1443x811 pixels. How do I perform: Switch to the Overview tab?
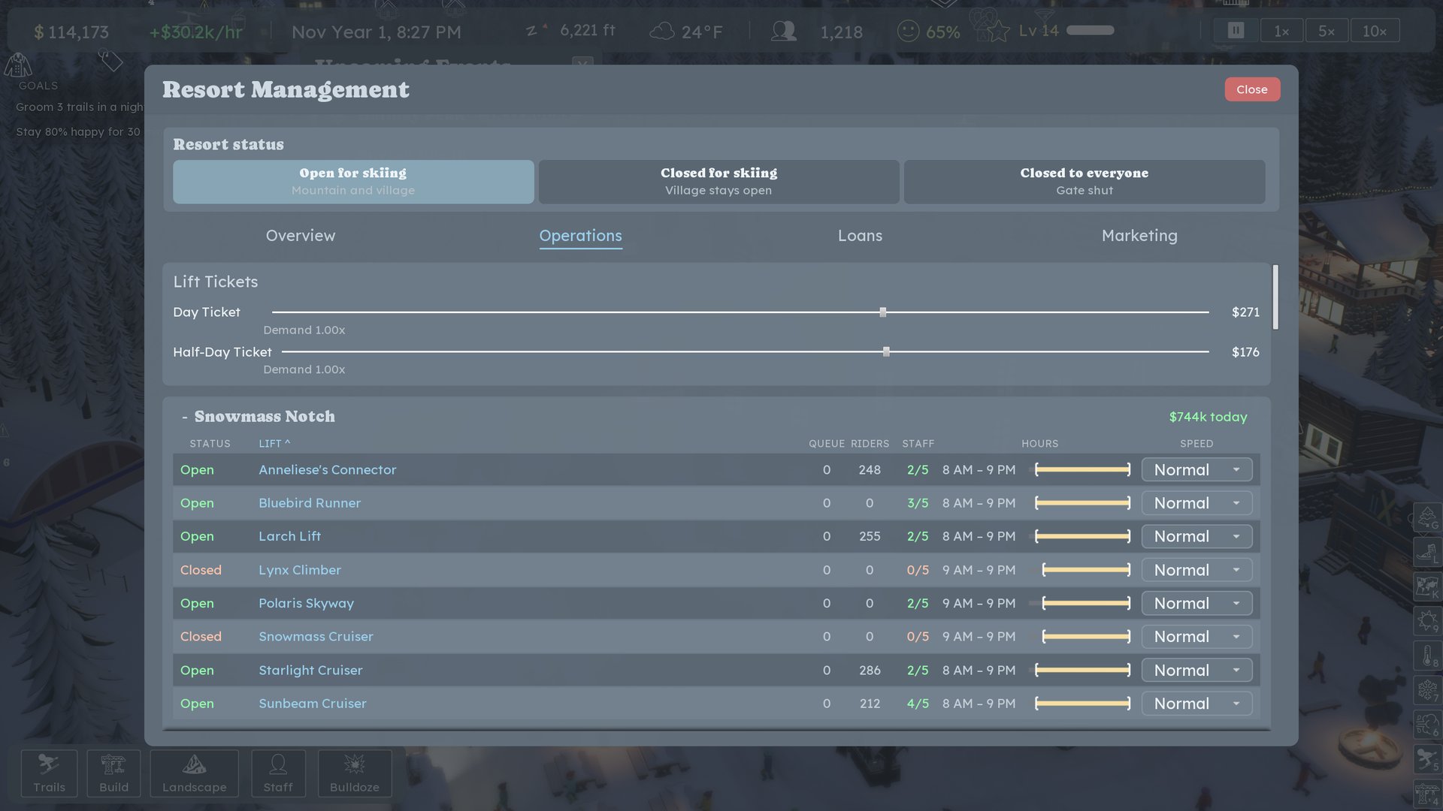tap(301, 236)
